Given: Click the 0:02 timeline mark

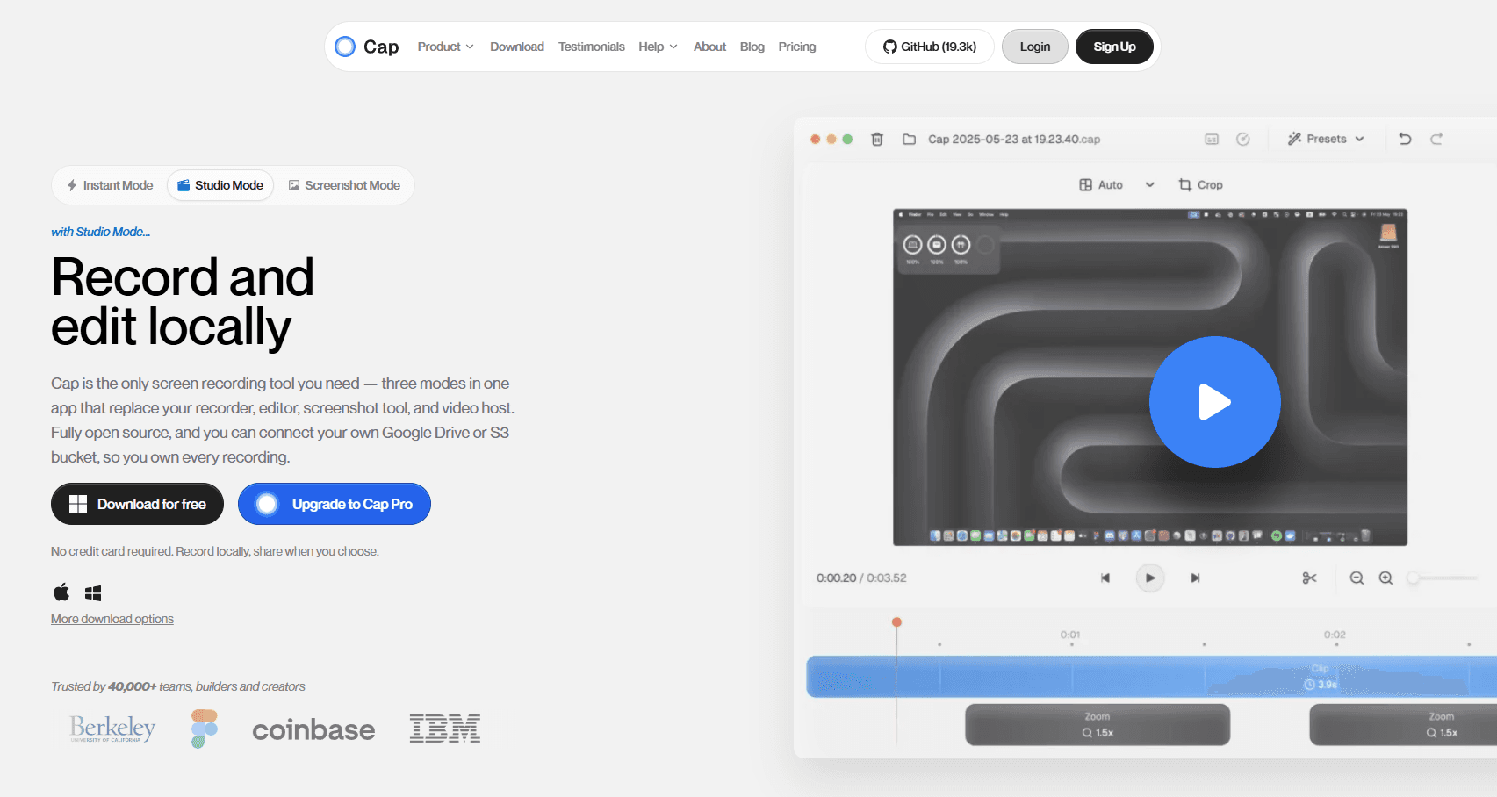Looking at the screenshot, I should point(1335,635).
